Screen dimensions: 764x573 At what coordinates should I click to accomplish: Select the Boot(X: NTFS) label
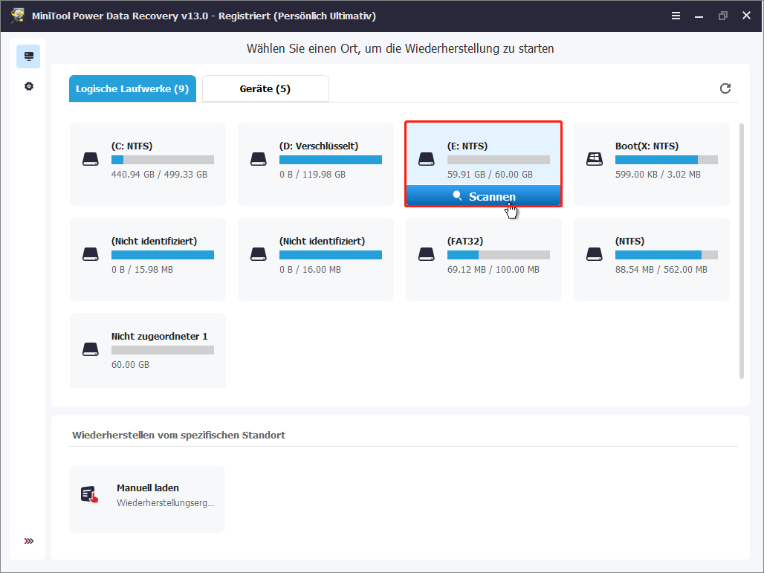pyautogui.click(x=647, y=146)
